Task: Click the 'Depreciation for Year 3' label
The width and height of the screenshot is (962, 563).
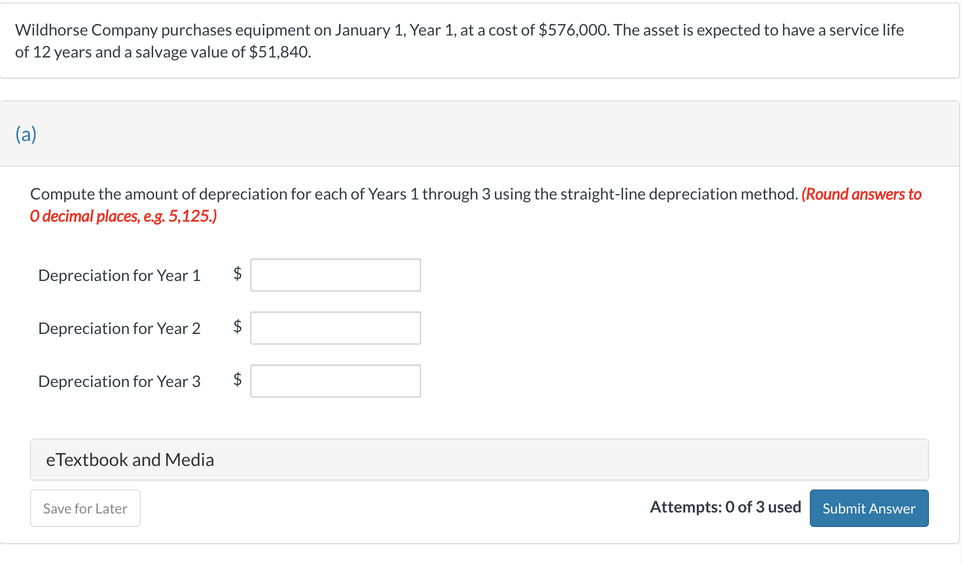Action: [119, 381]
